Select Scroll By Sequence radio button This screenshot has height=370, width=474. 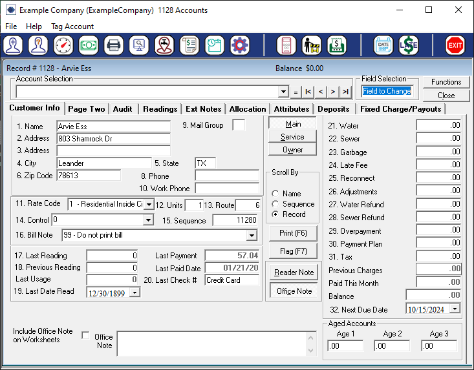[275, 204]
